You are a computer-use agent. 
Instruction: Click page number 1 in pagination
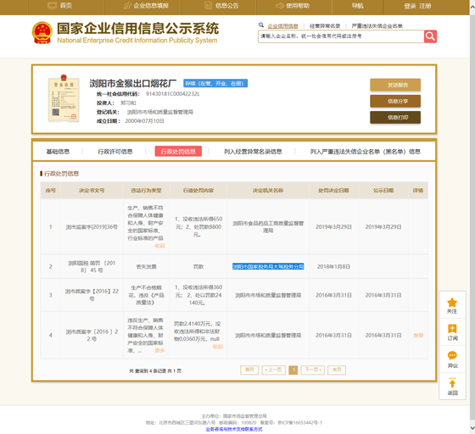[x=293, y=370]
